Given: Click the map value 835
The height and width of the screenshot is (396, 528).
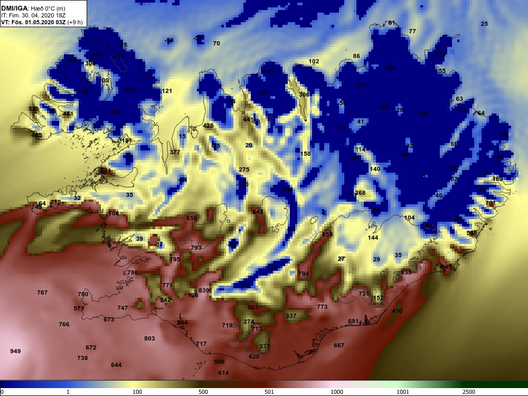Looking at the screenshot, I should (406, 272).
